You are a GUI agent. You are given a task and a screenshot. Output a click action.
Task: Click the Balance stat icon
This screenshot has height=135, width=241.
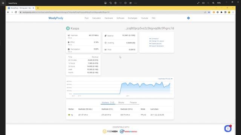click(x=105, y=36)
